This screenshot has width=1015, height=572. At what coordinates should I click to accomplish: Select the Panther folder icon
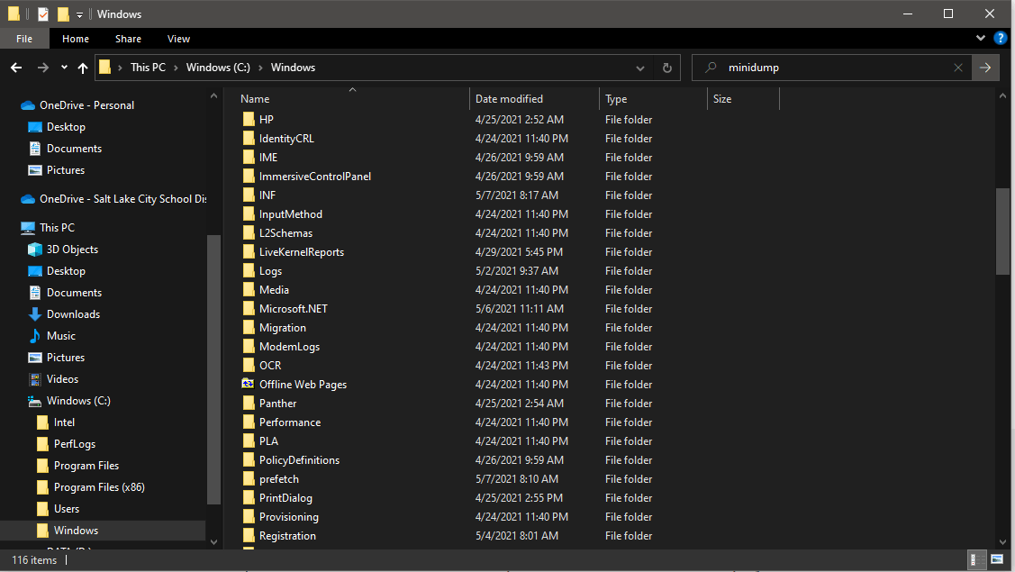point(249,403)
